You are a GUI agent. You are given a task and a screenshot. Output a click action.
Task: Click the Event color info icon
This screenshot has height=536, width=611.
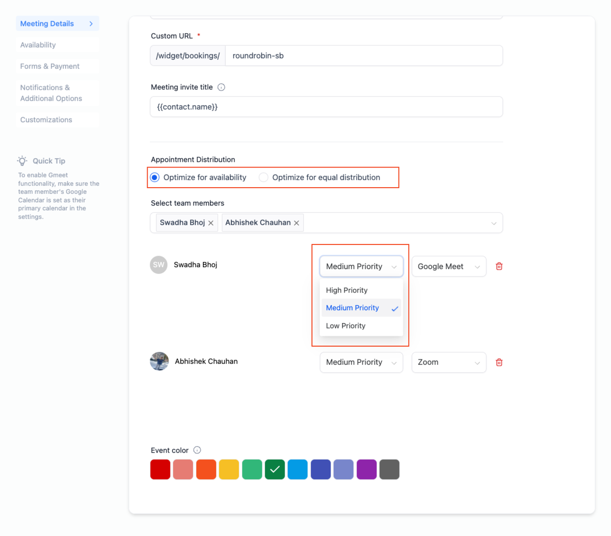pos(197,450)
